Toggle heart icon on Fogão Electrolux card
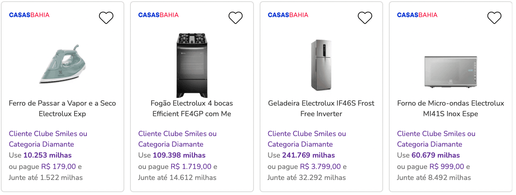Screen dimensions: 516x195 click(x=236, y=17)
